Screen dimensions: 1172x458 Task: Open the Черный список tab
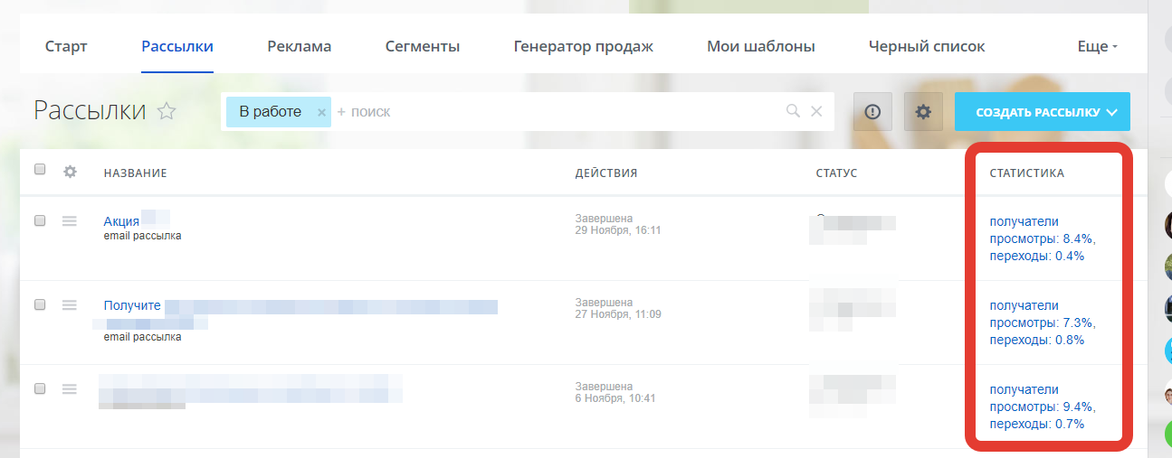tap(927, 46)
